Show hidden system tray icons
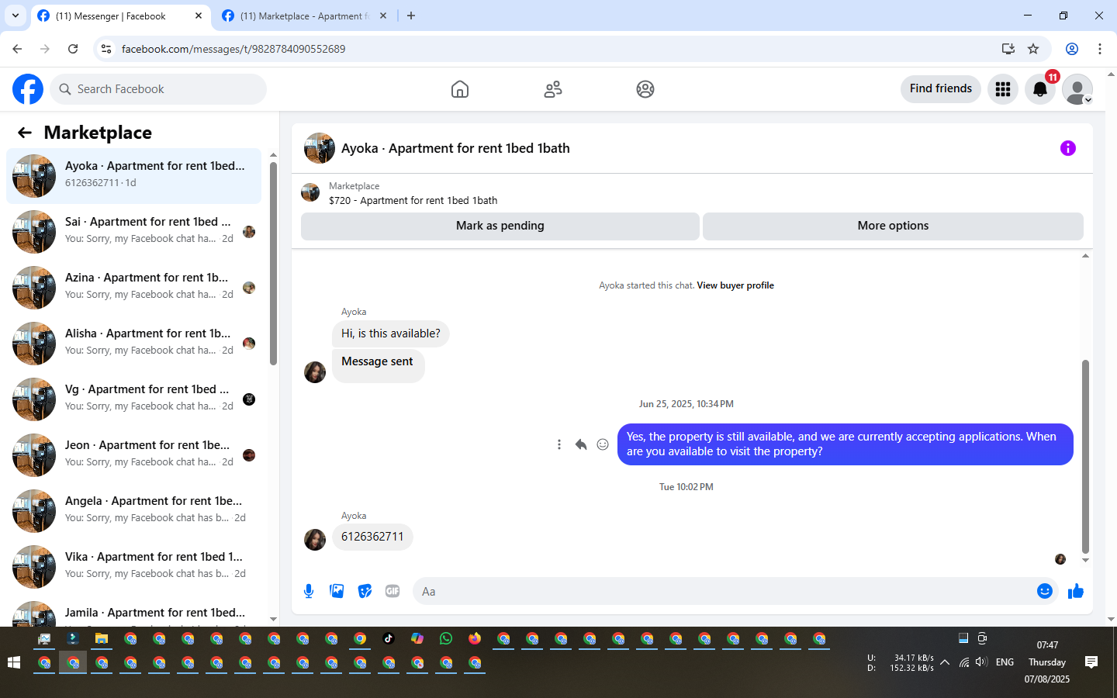 tap(945, 662)
